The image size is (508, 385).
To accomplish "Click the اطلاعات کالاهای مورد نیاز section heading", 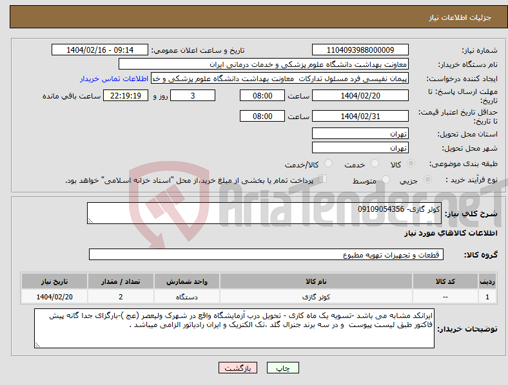I will click(451, 233).
